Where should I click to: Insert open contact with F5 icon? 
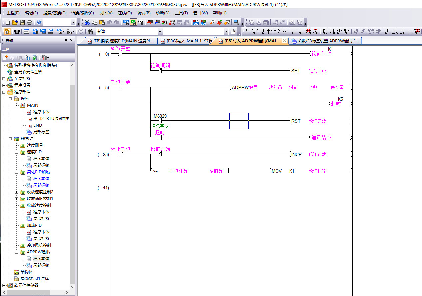[x=247, y=31]
